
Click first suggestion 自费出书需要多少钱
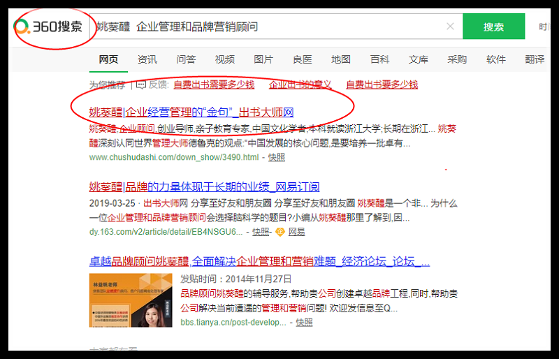point(214,85)
